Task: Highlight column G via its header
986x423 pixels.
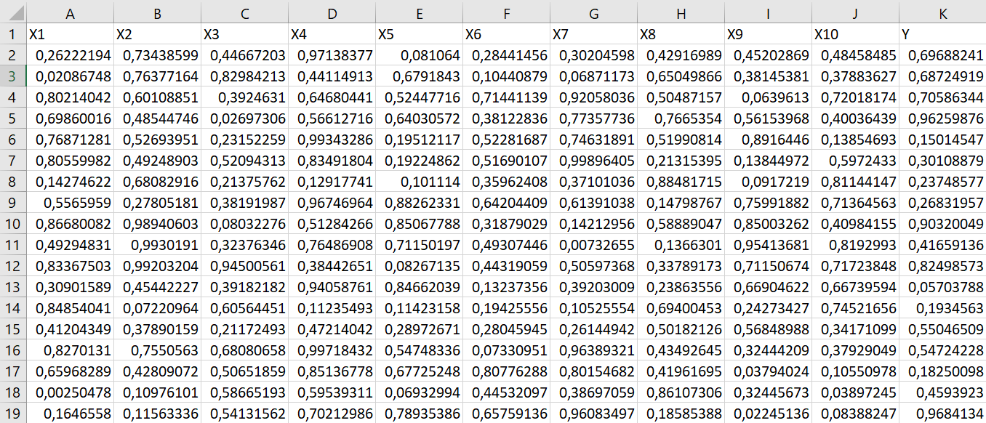Action: (593, 13)
